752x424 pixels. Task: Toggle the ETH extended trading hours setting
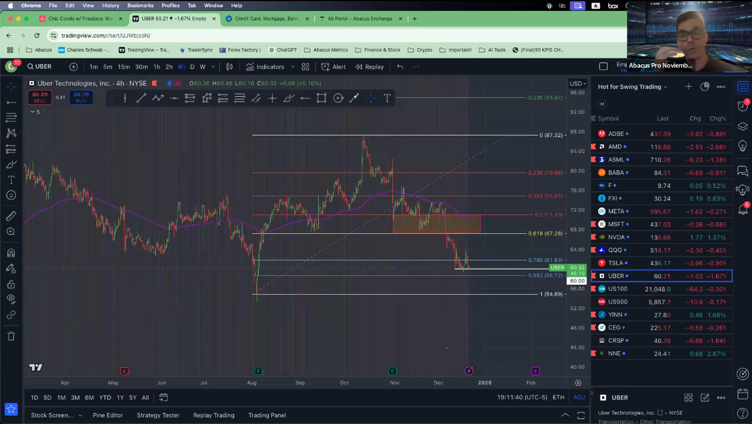click(x=558, y=397)
